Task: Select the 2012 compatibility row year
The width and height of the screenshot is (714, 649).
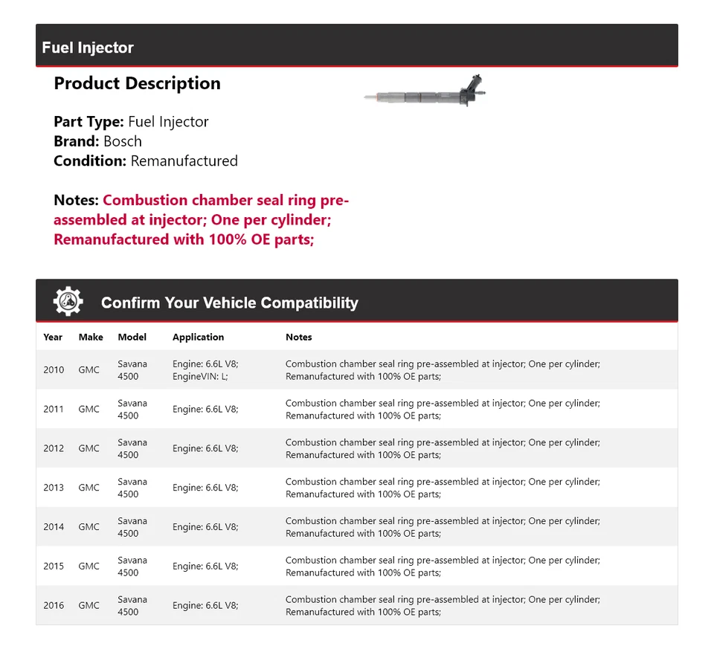Action: (x=54, y=448)
